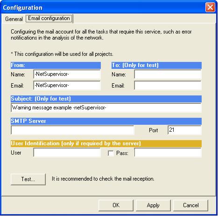Screen dimensions: 218x216
Task: Click the User identification field
Action: point(67,153)
